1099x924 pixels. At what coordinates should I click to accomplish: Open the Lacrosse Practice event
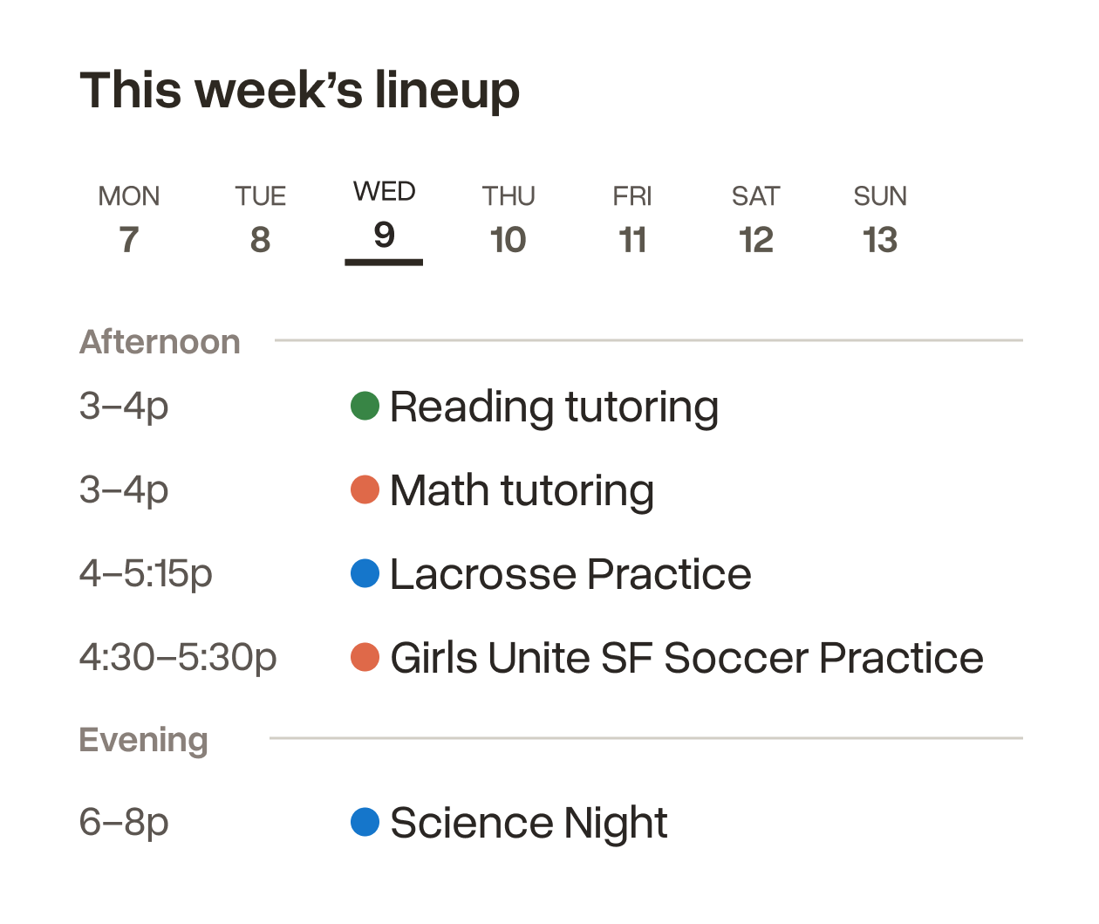[570, 574]
